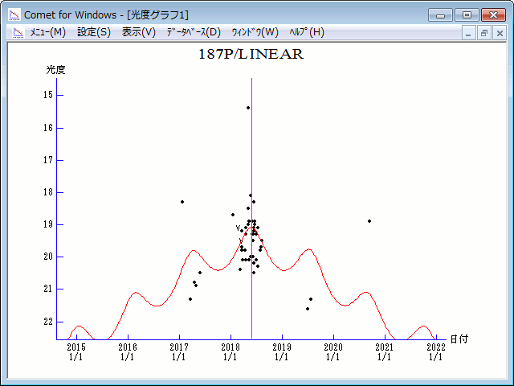This screenshot has width=514, height=386.
Task: Open the データベース(D) menu
Action: click(x=193, y=32)
